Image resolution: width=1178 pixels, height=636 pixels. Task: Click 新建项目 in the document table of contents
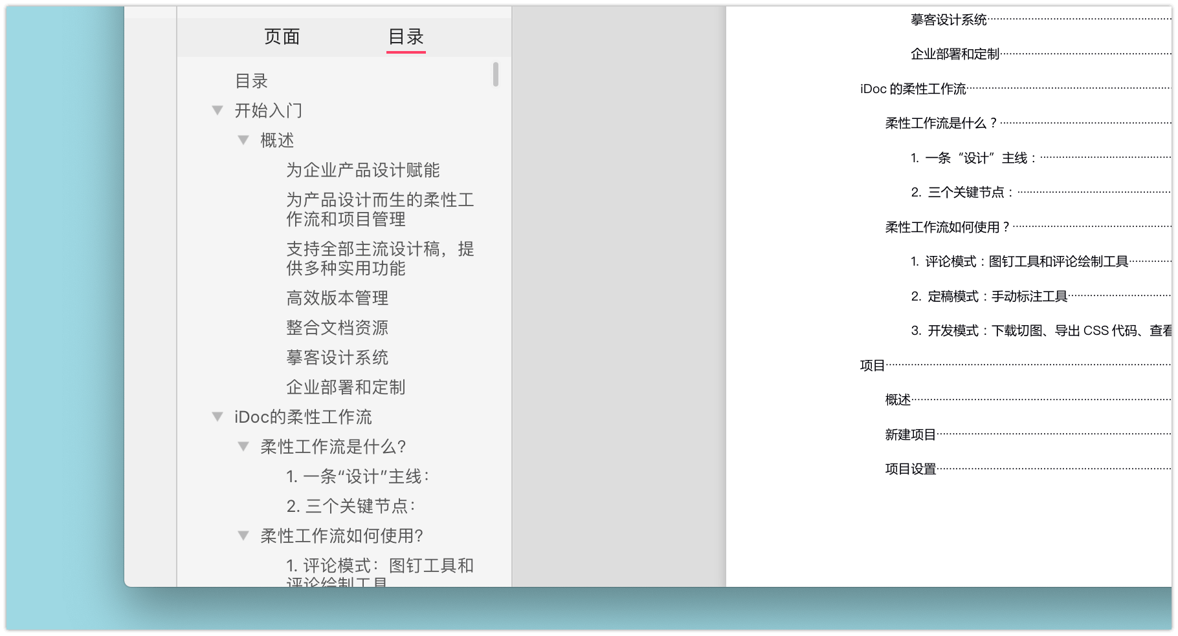pyautogui.click(x=909, y=435)
